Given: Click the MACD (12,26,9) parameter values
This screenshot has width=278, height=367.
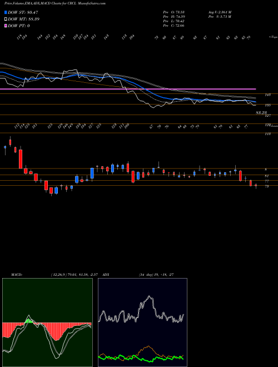Looking at the screenshot, I should tap(74, 274).
